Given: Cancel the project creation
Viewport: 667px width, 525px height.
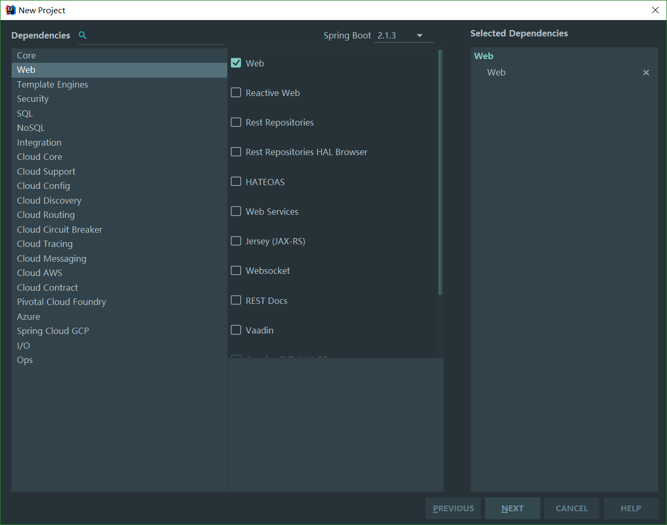Looking at the screenshot, I should tap(572, 509).
